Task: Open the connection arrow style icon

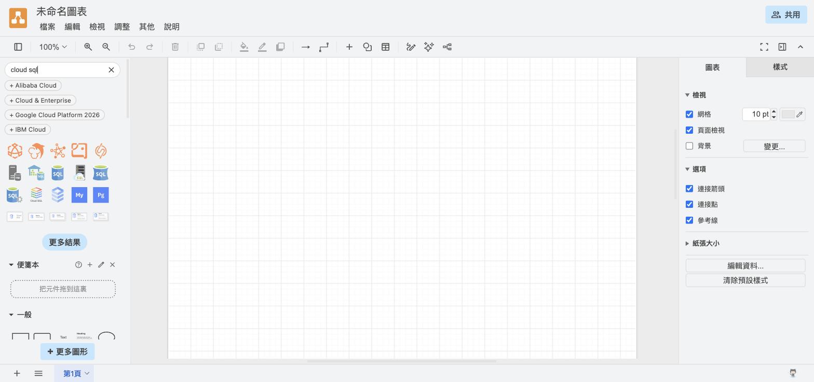Action: (306, 47)
